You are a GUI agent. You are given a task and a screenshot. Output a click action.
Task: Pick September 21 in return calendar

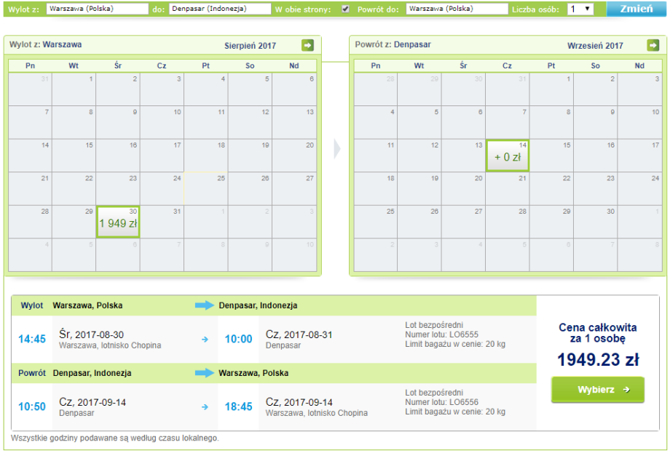click(x=508, y=188)
